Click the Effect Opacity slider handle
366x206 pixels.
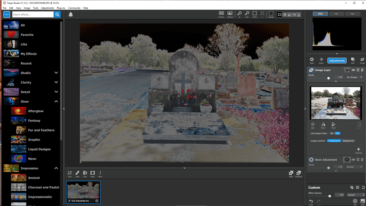tap(330, 196)
